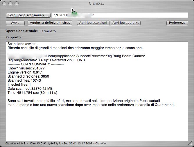Click the 'Ricorda che i file' notice line
194x147 pixels.
point(75,48)
